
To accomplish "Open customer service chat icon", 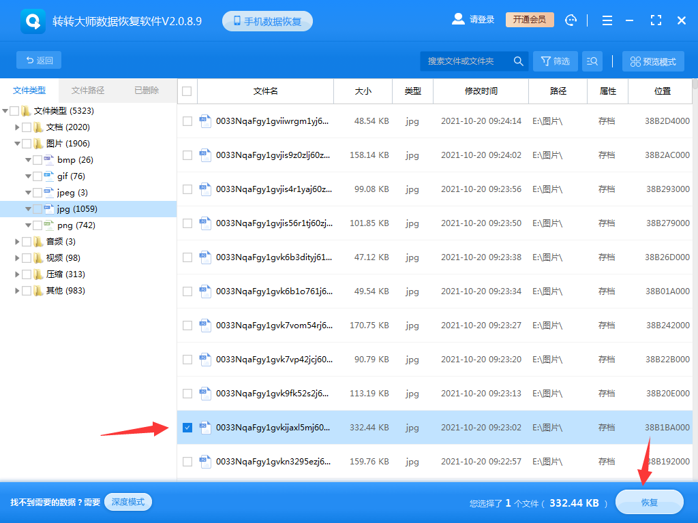I will [x=571, y=20].
